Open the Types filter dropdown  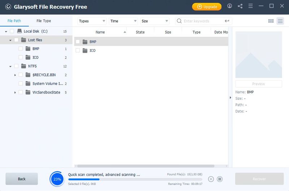(x=92, y=21)
